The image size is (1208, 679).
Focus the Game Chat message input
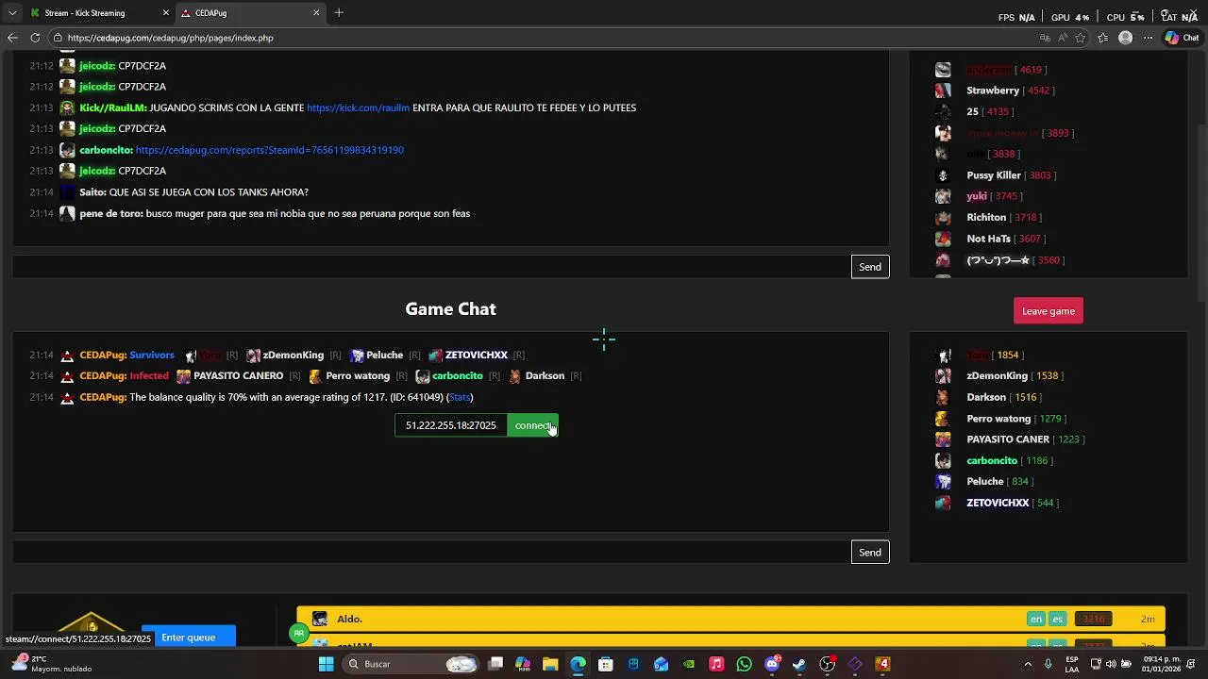click(x=431, y=553)
